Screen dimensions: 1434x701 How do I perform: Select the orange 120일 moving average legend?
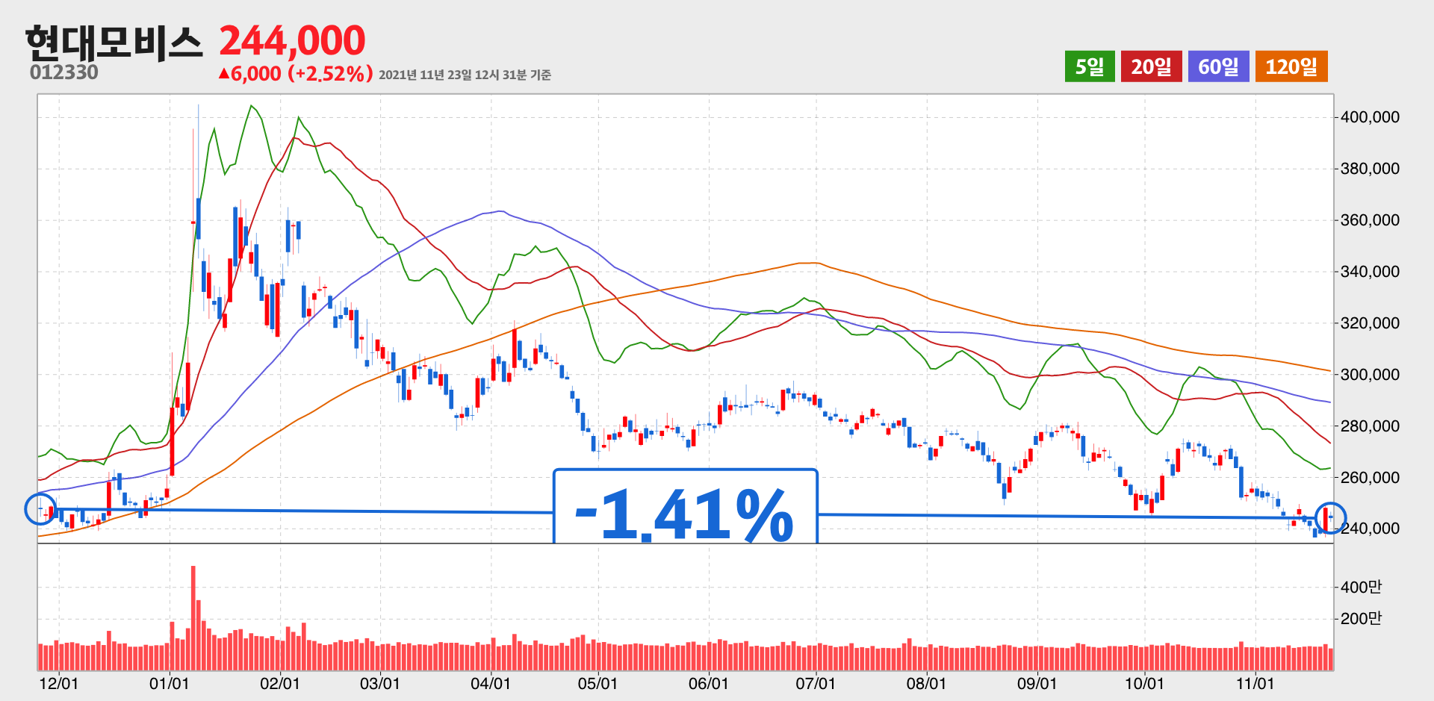coord(1291,66)
